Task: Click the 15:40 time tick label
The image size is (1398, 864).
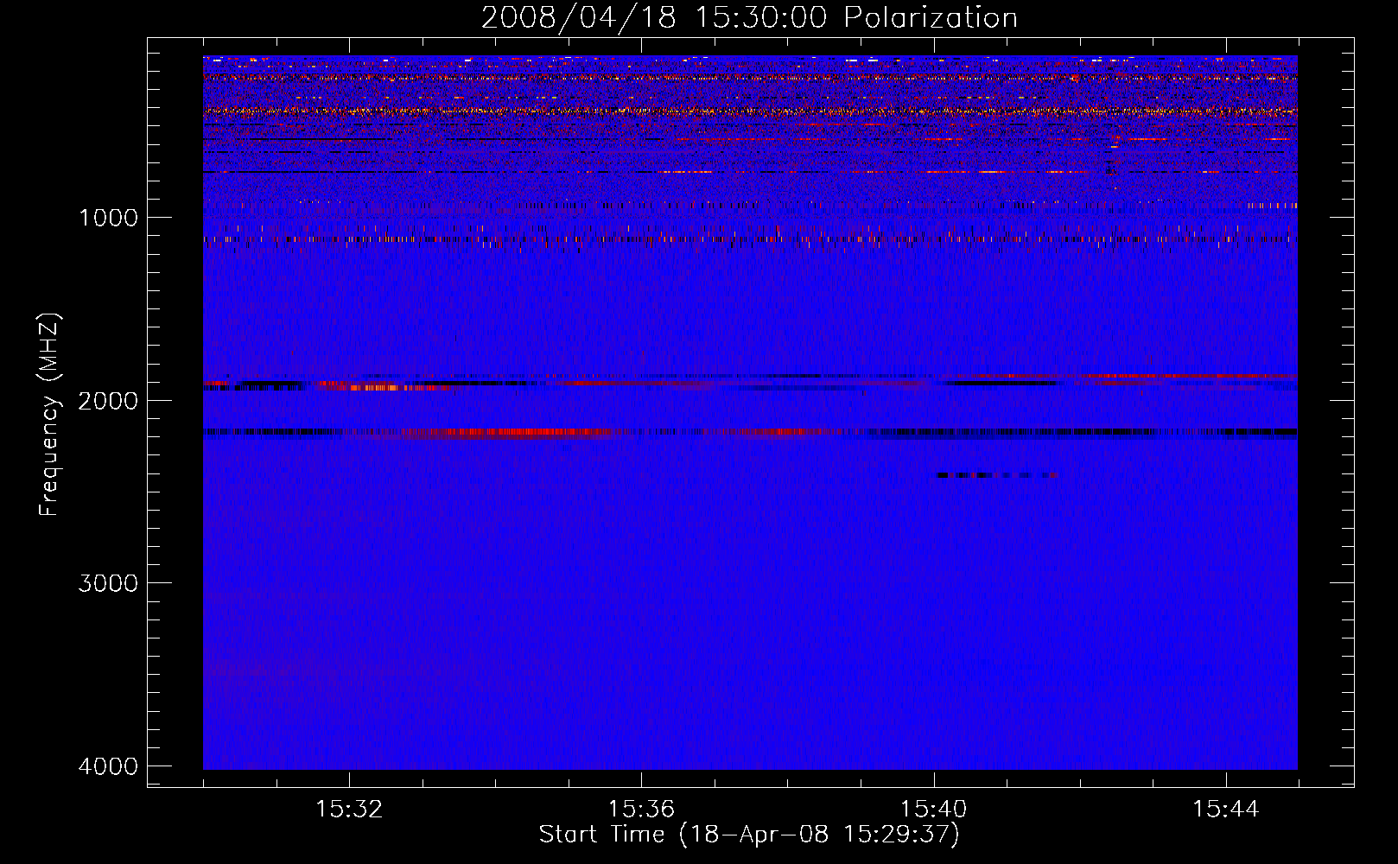Action: point(933,810)
